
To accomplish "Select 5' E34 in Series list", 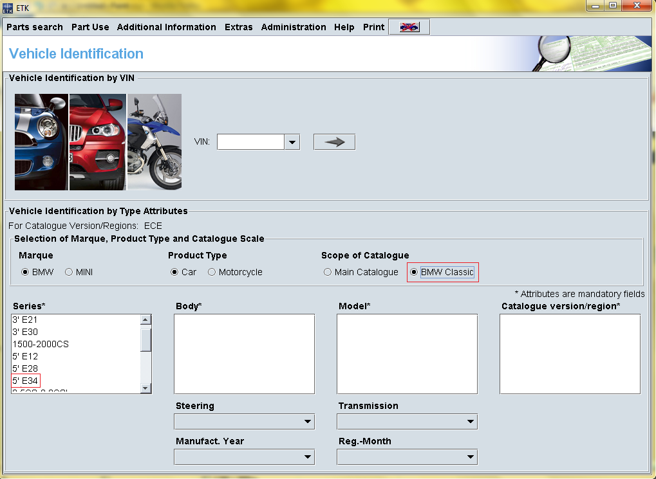I will pyautogui.click(x=76, y=381).
